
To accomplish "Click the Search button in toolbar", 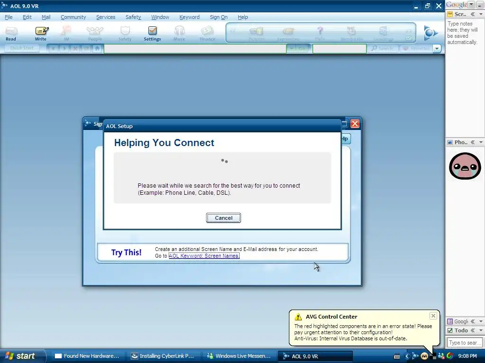I will 382,49.
